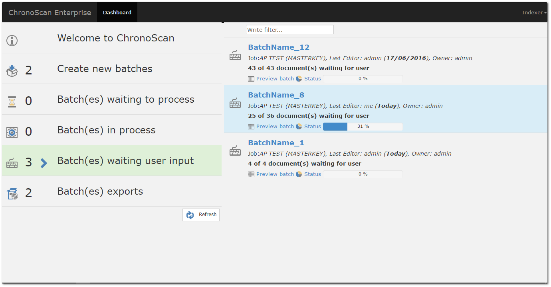Click text 25 of 36 document(s) waiting for user
The height and width of the screenshot is (287, 551).
pyautogui.click(x=309, y=116)
